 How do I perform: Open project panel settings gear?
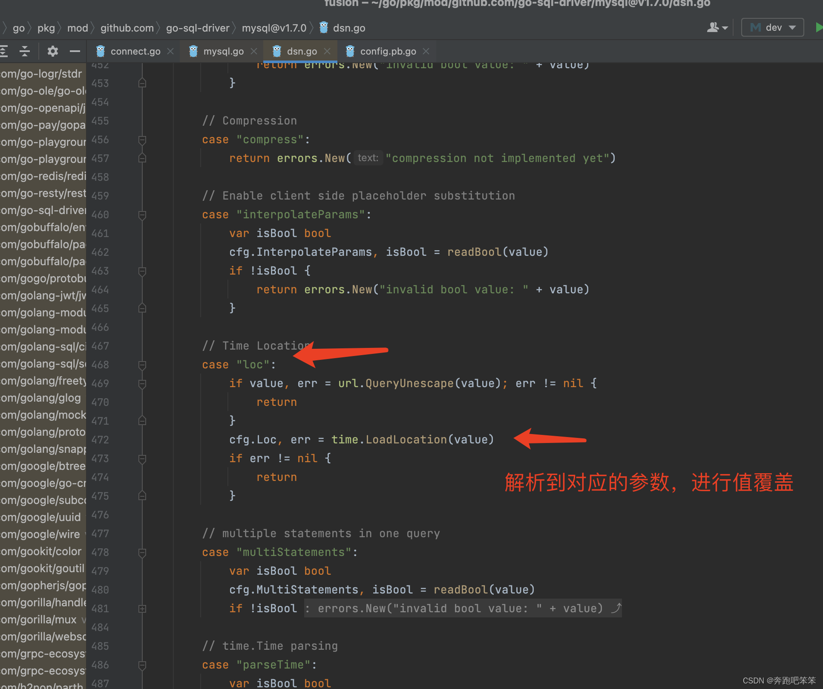pos(53,51)
